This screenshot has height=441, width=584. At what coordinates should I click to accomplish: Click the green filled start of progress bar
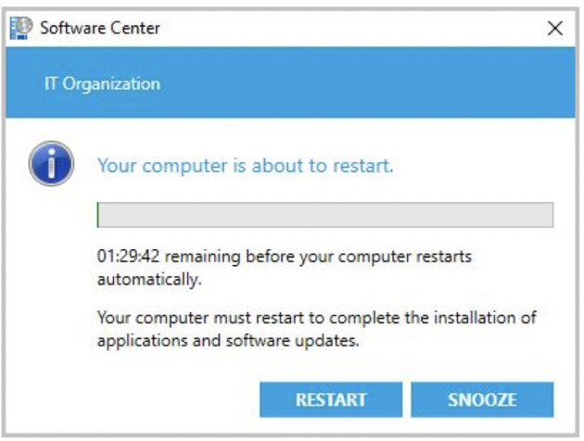(98, 215)
